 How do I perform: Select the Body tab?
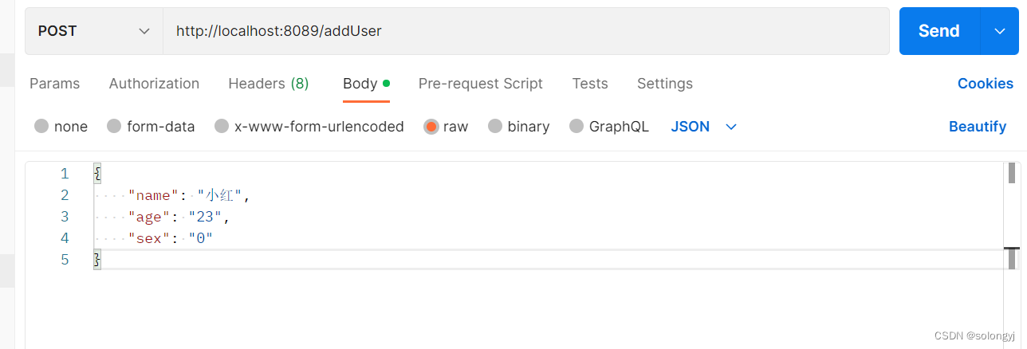[x=367, y=84]
